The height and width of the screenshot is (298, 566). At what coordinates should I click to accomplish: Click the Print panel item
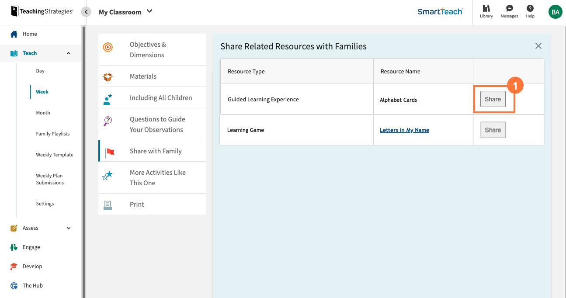pyautogui.click(x=137, y=204)
